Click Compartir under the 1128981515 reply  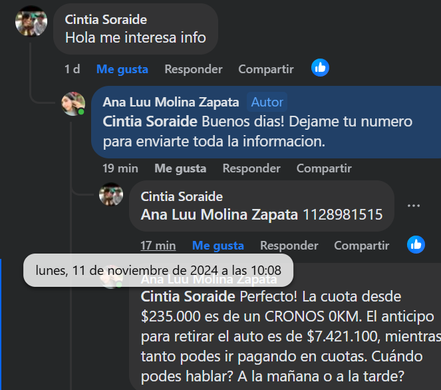click(x=362, y=246)
